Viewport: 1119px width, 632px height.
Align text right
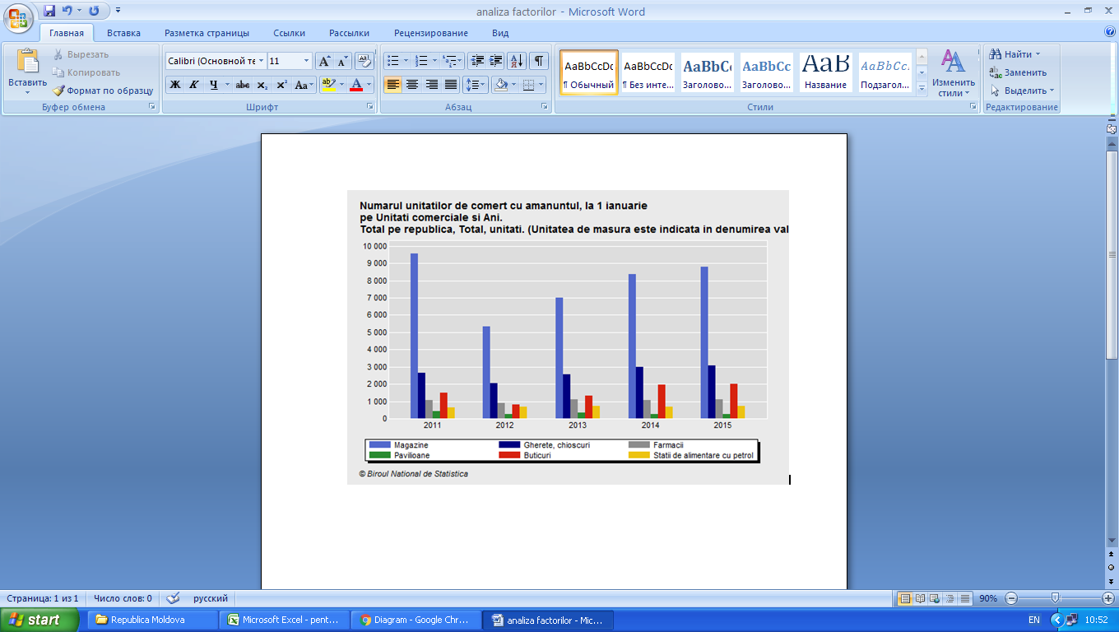pos(431,85)
